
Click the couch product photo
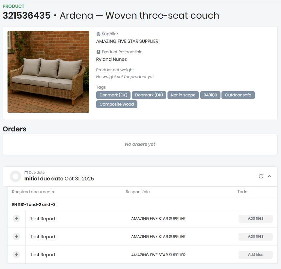pos(48,72)
